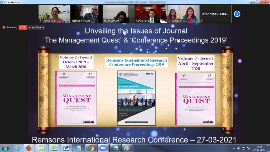270x152 pixels.
Task: Switch to Word in the taskbar
Action: click(x=66, y=148)
